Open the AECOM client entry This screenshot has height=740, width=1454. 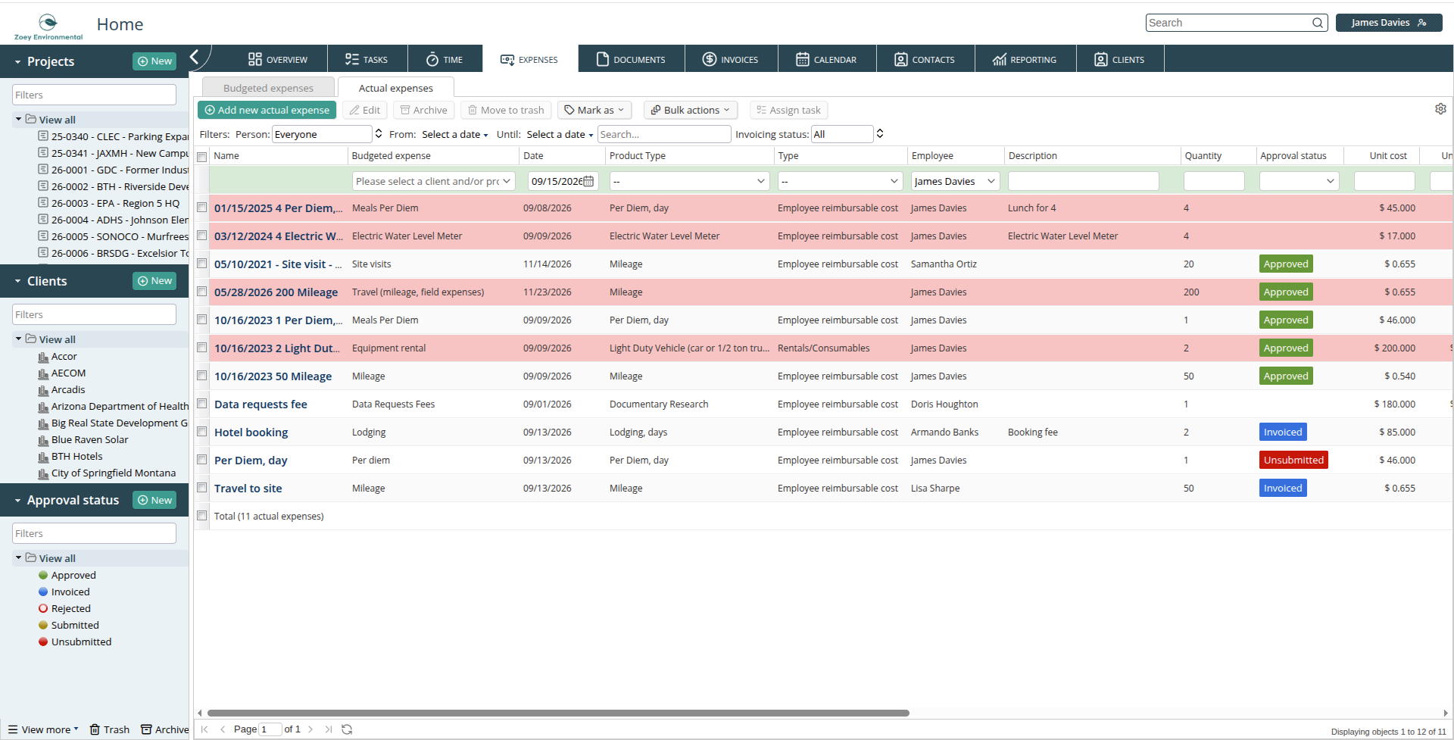coord(68,373)
